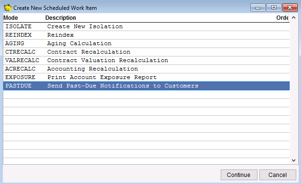Close the Create New Scheduled Work Item window
This screenshot has height=184, width=301.
[290, 8]
